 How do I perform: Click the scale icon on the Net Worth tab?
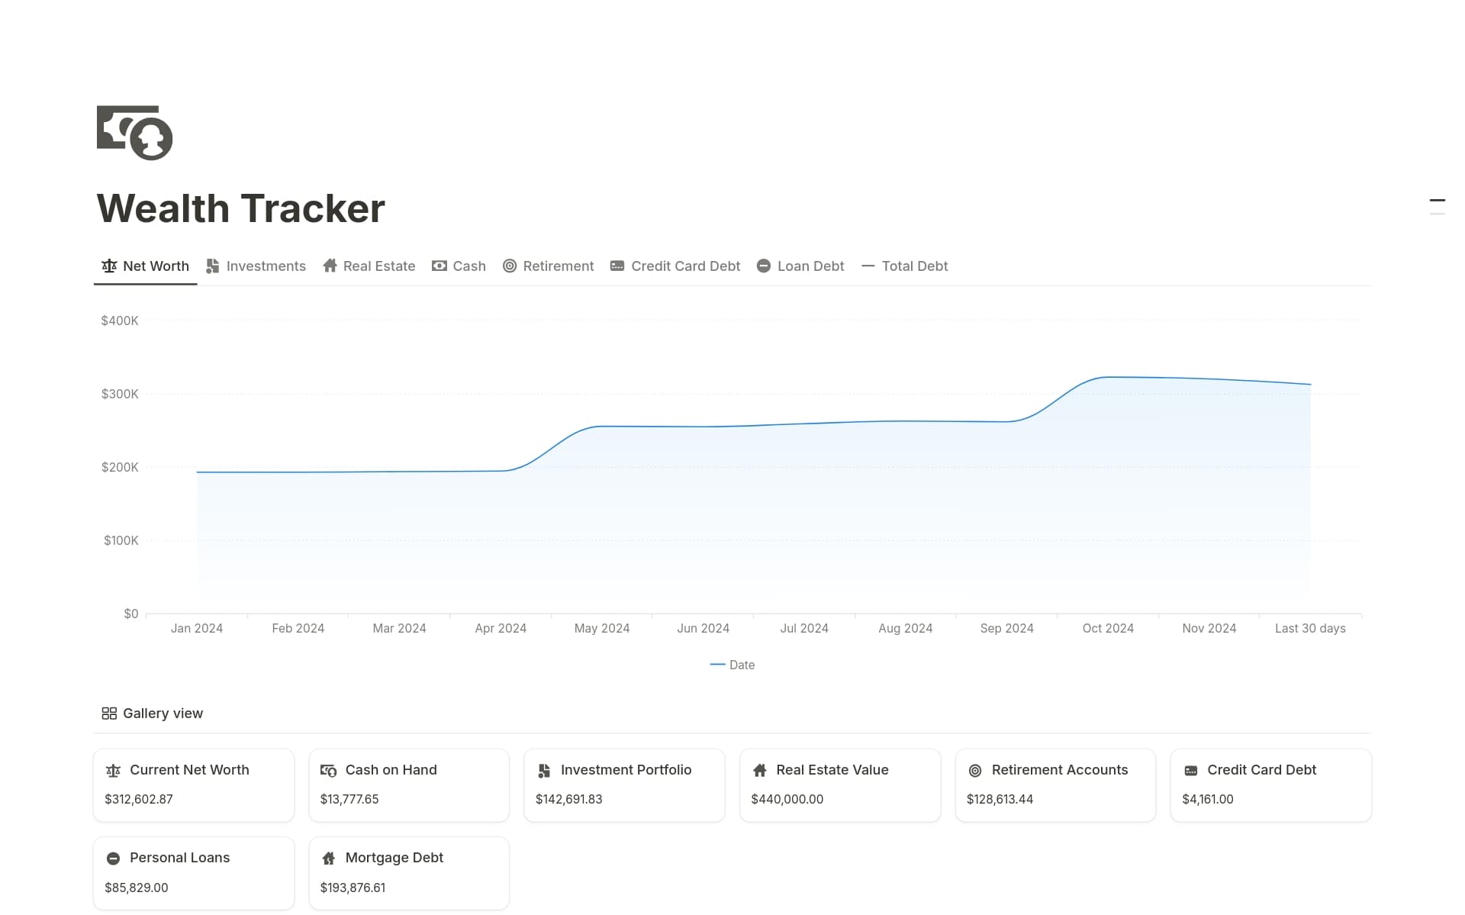click(109, 266)
